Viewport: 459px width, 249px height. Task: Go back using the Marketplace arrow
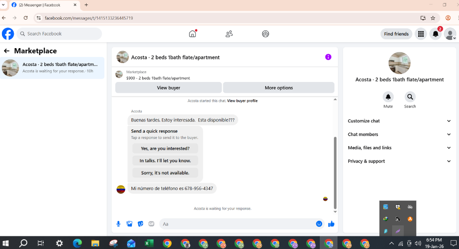(7, 51)
